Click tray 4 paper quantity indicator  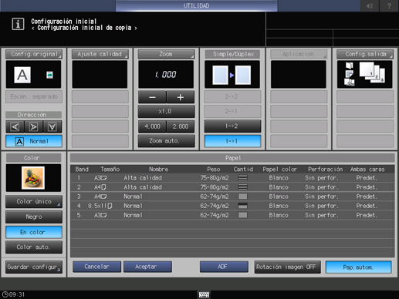click(x=243, y=206)
